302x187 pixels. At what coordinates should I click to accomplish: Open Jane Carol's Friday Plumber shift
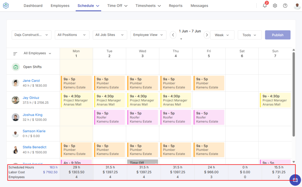click(x=209, y=83)
